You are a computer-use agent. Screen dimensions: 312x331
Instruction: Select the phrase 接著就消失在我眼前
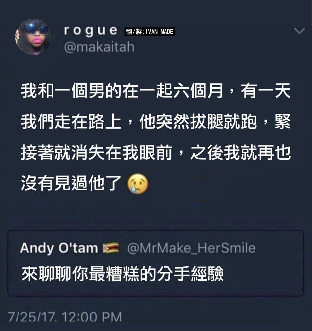(x=97, y=152)
